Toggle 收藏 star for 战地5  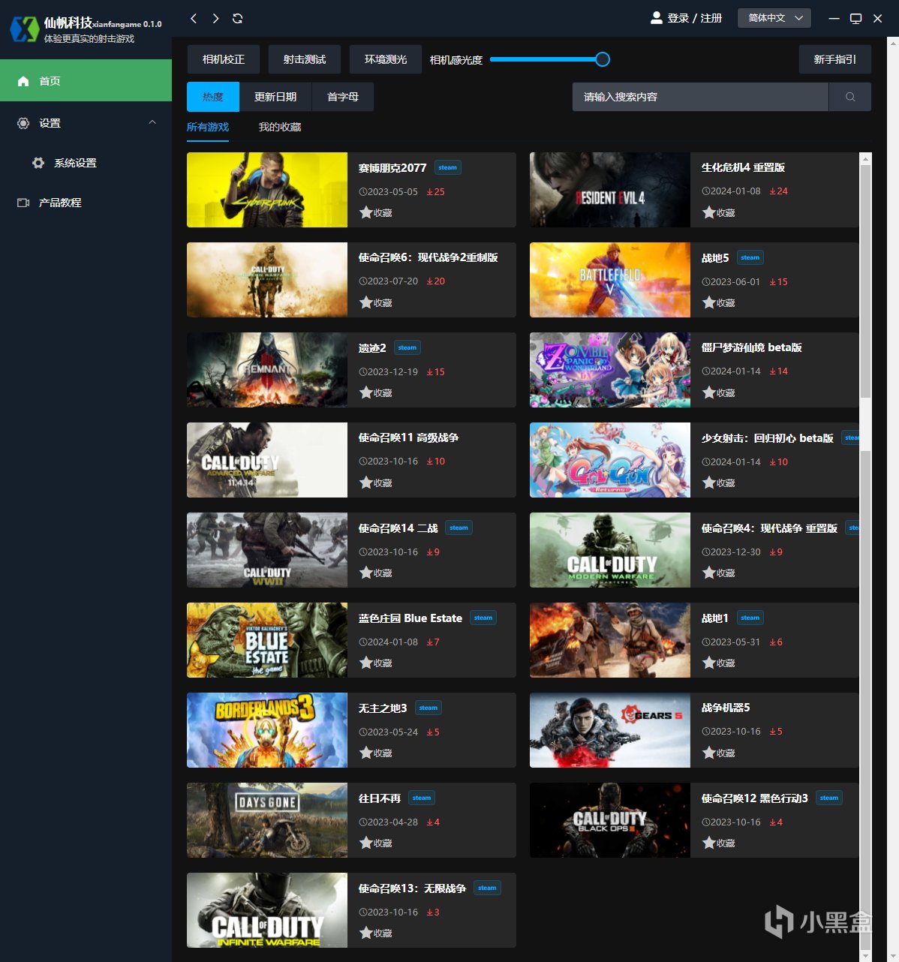[x=709, y=302]
